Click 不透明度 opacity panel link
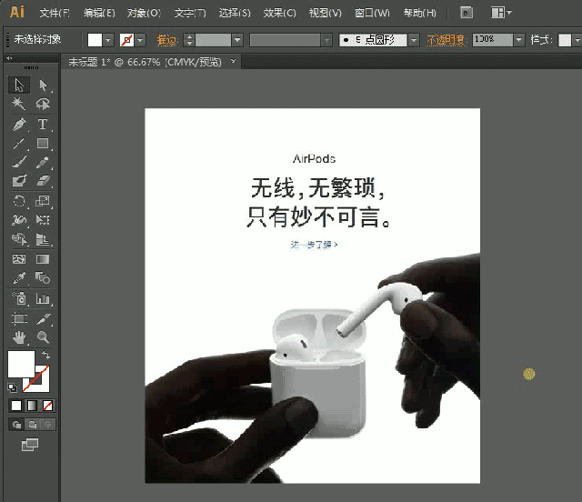 point(446,40)
